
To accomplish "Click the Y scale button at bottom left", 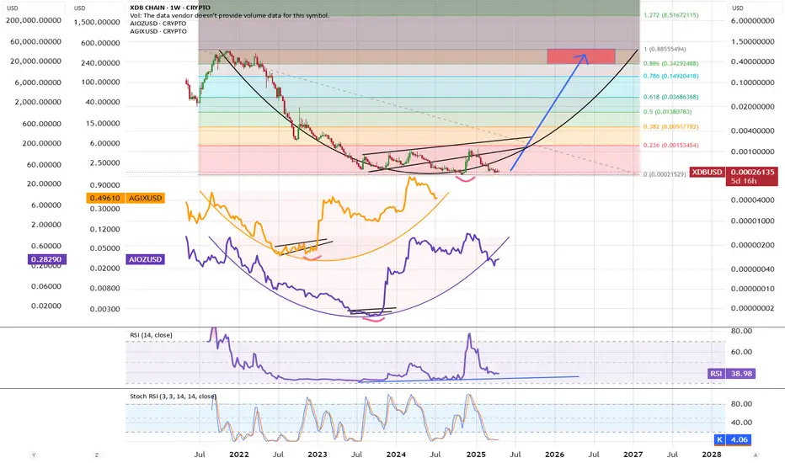I will coord(34,455).
